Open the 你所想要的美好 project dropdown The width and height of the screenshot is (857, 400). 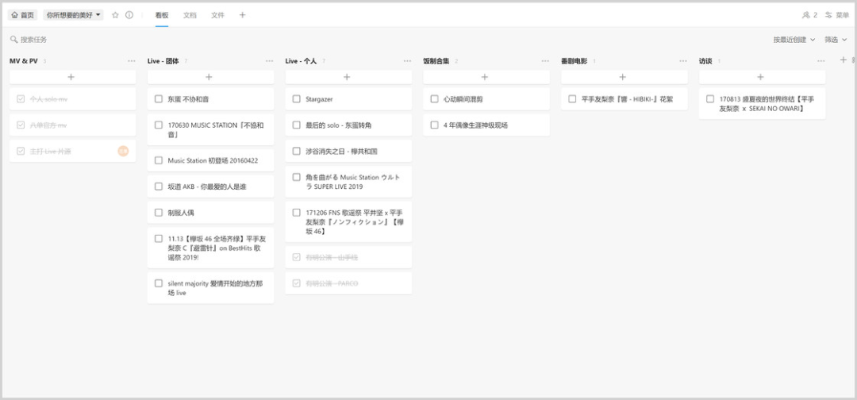pyautogui.click(x=73, y=15)
